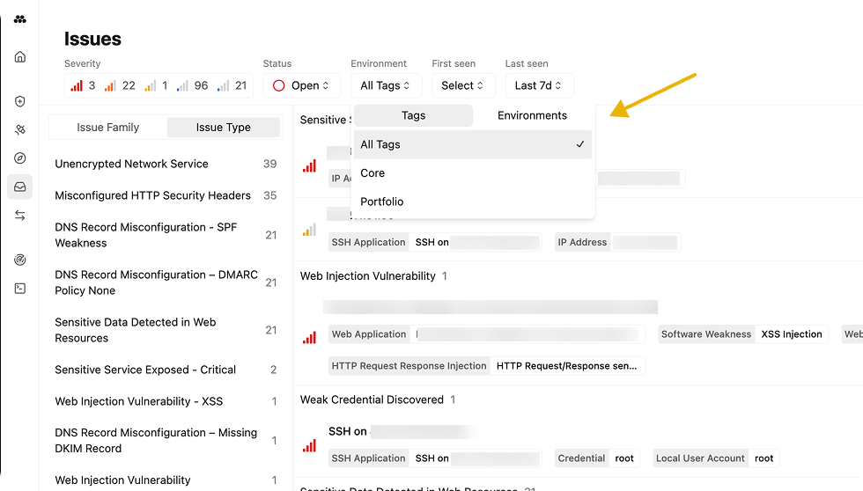The height and width of the screenshot is (491, 863).
Task: Switch to the Issue Family tab
Action: tap(107, 128)
